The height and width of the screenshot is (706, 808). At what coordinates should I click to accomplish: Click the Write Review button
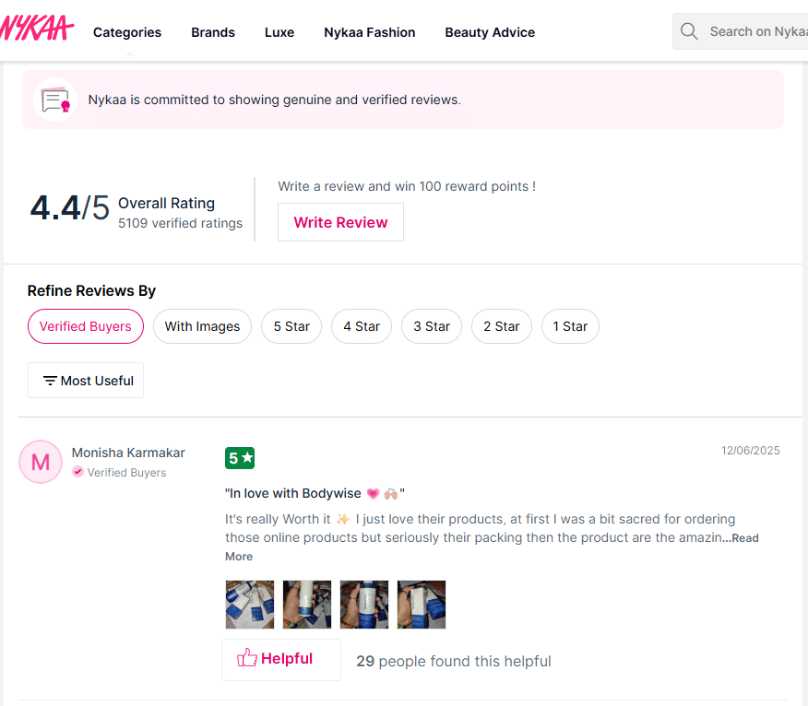340,222
